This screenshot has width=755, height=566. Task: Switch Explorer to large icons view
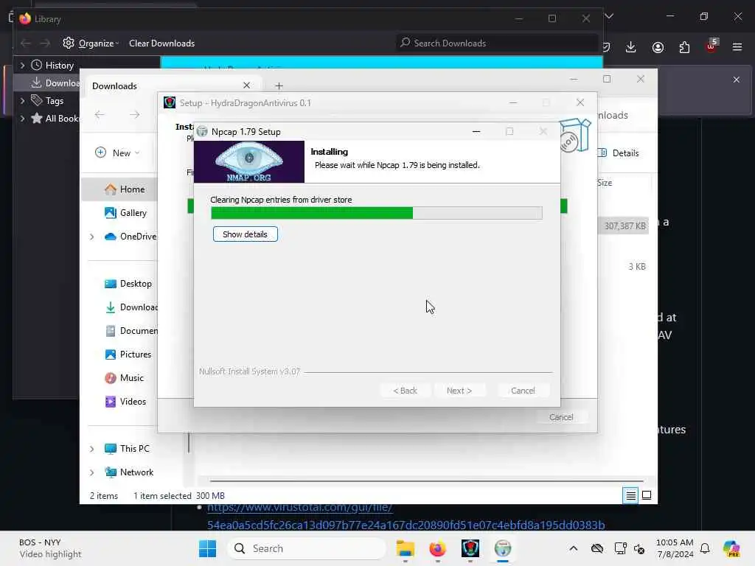tap(647, 495)
